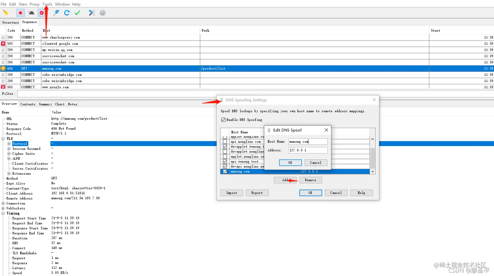Viewport: 494px width, 276px height.
Task: Click the lock icon on mp.weixin.qq.com row
Action: click(3, 50)
